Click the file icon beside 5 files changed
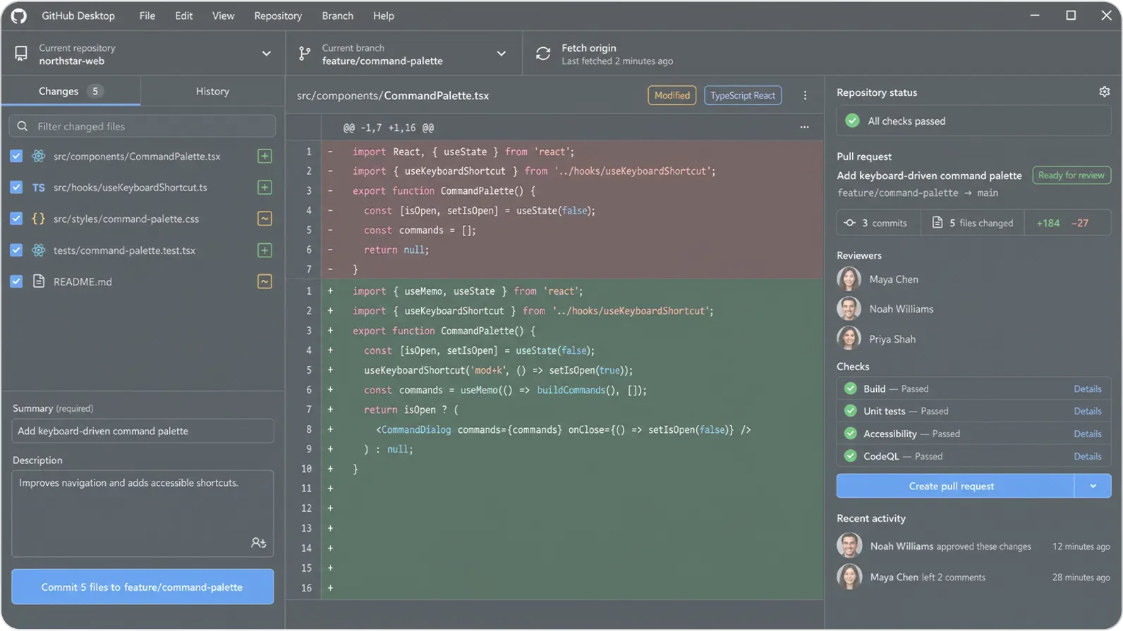 [937, 223]
